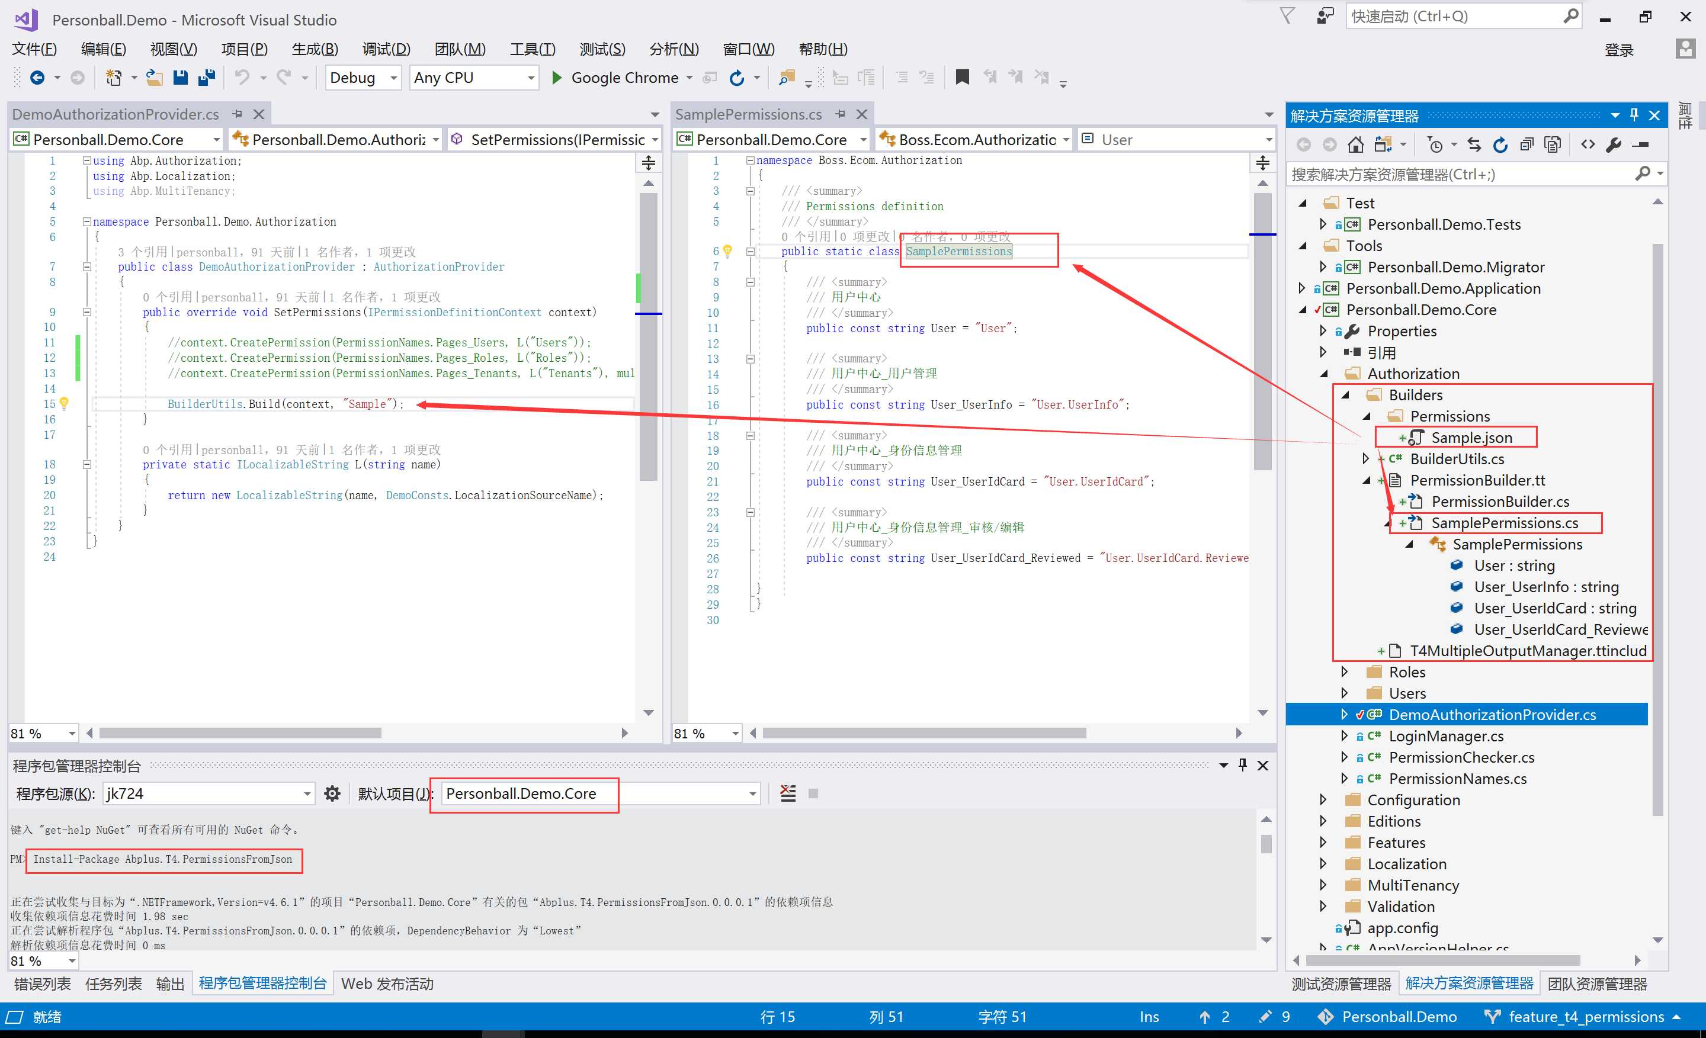The height and width of the screenshot is (1038, 1706).
Task: Click horizontal scrollbar in Solution Explorer
Action: click(1442, 960)
